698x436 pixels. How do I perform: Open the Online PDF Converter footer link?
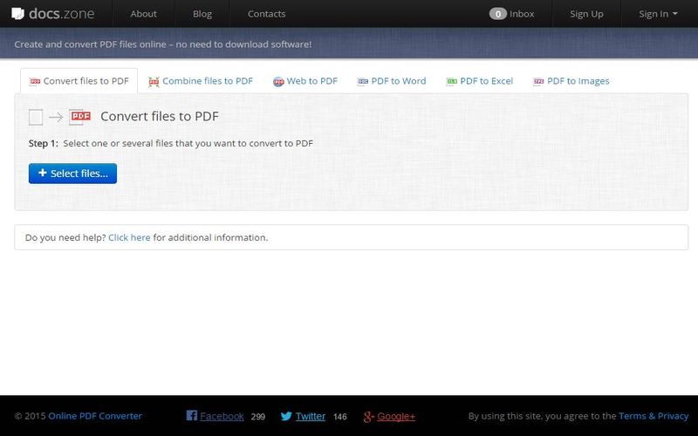click(x=95, y=416)
